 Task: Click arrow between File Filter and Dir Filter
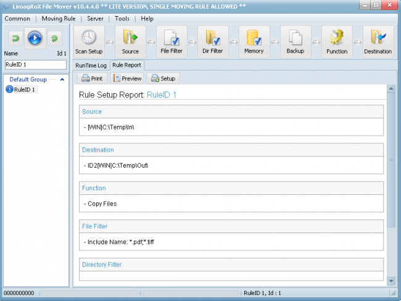coord(192,42)
